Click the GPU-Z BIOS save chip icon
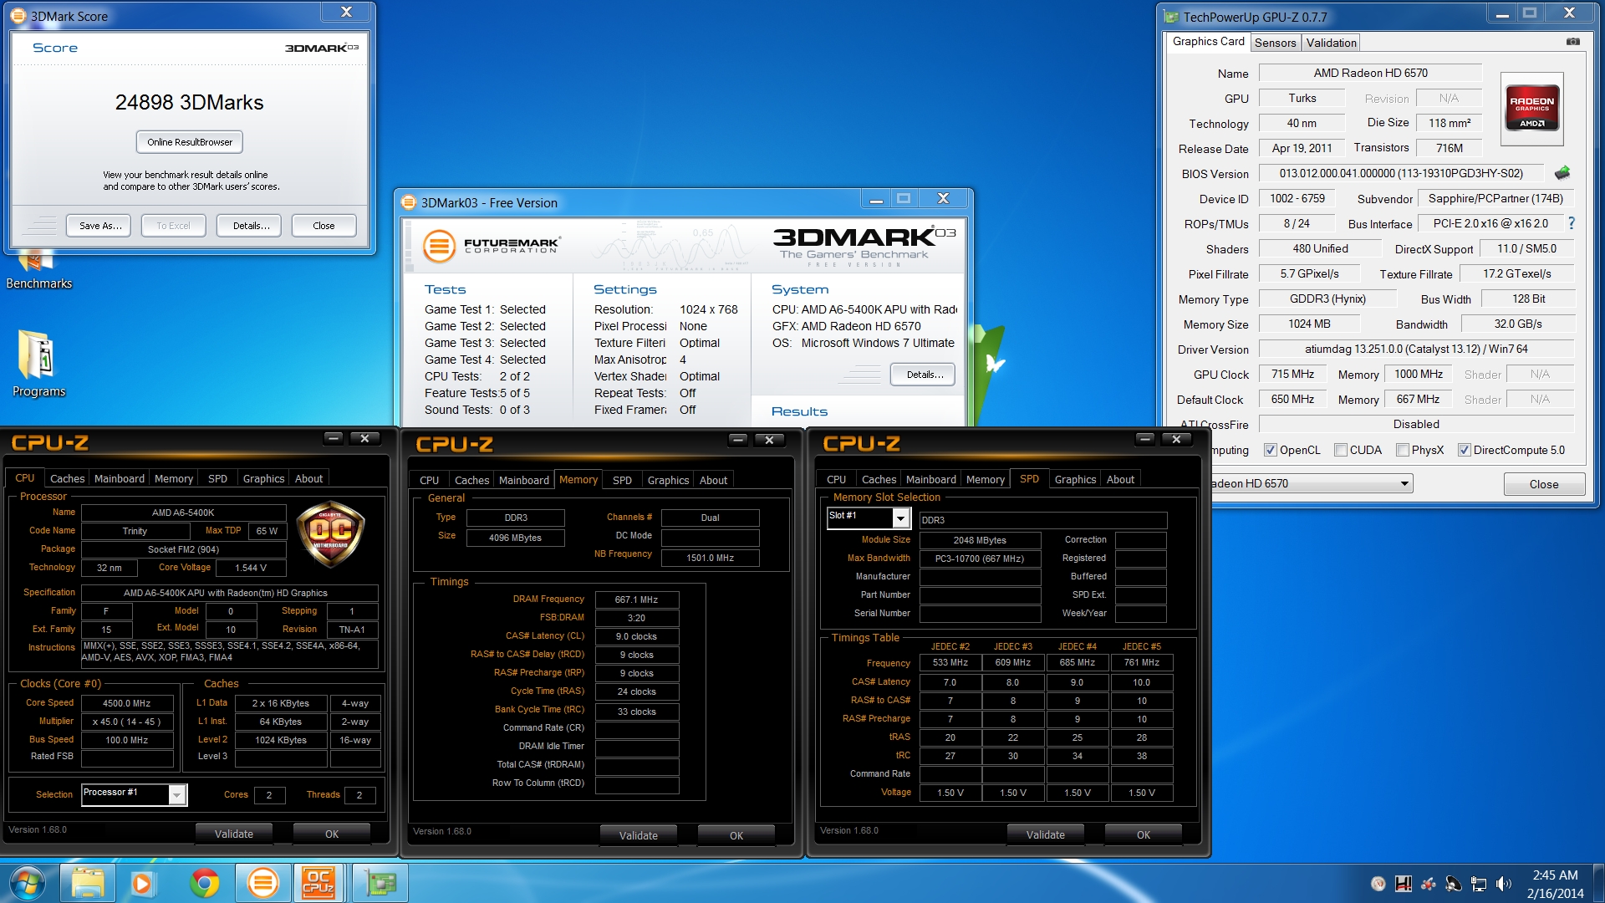The image size is (1605, 903). (1562, 173)
